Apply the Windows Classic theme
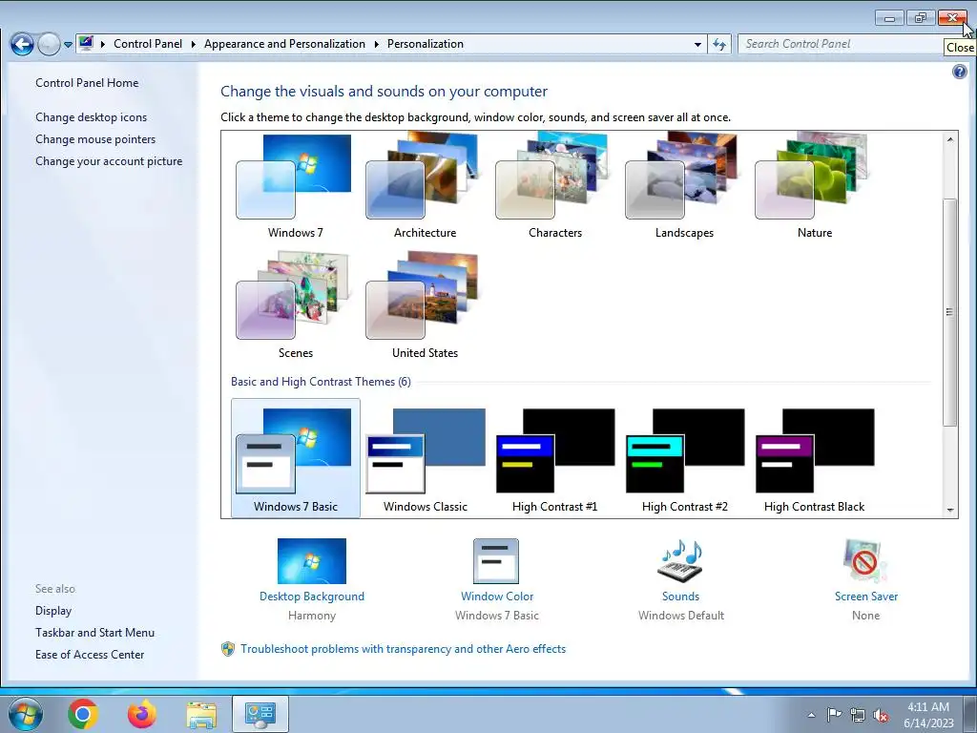The image size is (977, 733). click(x=425, y=458)
